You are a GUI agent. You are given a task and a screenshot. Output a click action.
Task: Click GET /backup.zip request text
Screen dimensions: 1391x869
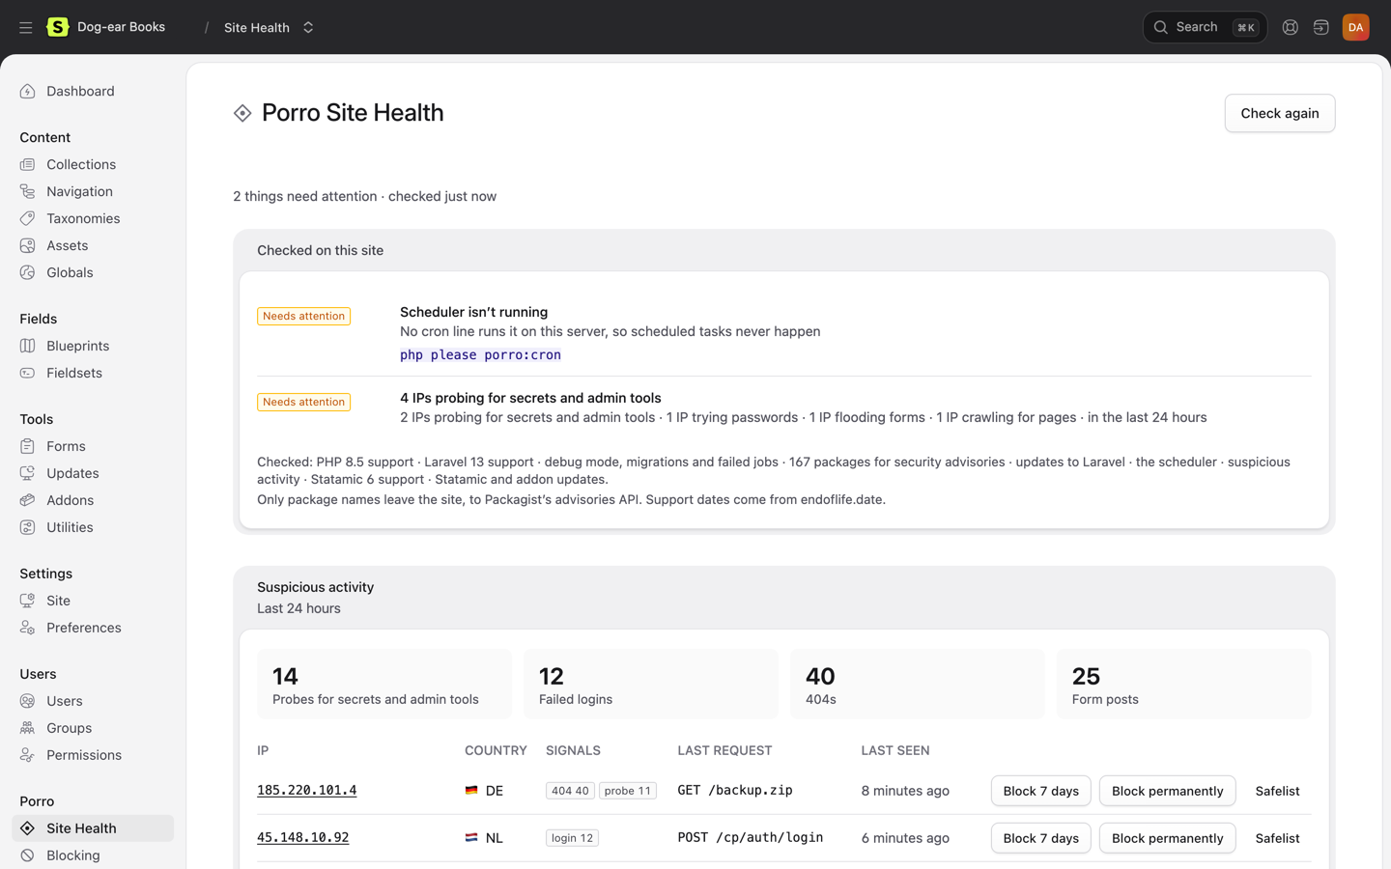pyautogui.click(x=735, y=791)
